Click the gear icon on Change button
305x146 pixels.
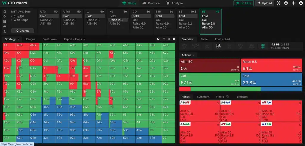17,31
